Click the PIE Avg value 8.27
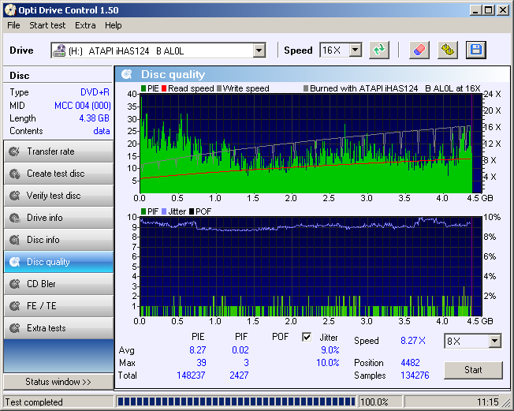 click(x=198, y=350)
